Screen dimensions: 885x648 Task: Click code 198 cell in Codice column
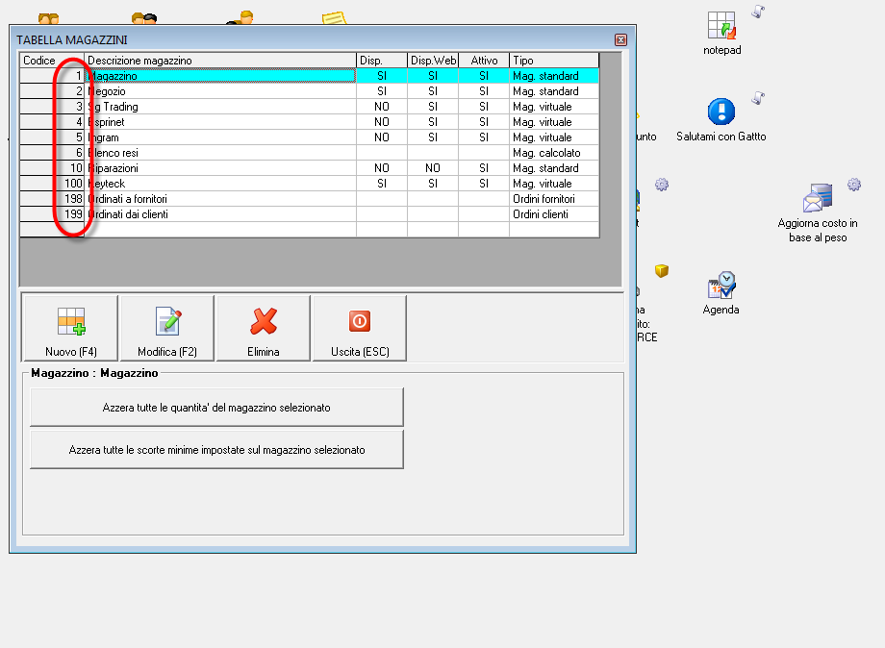pos(52,198)
